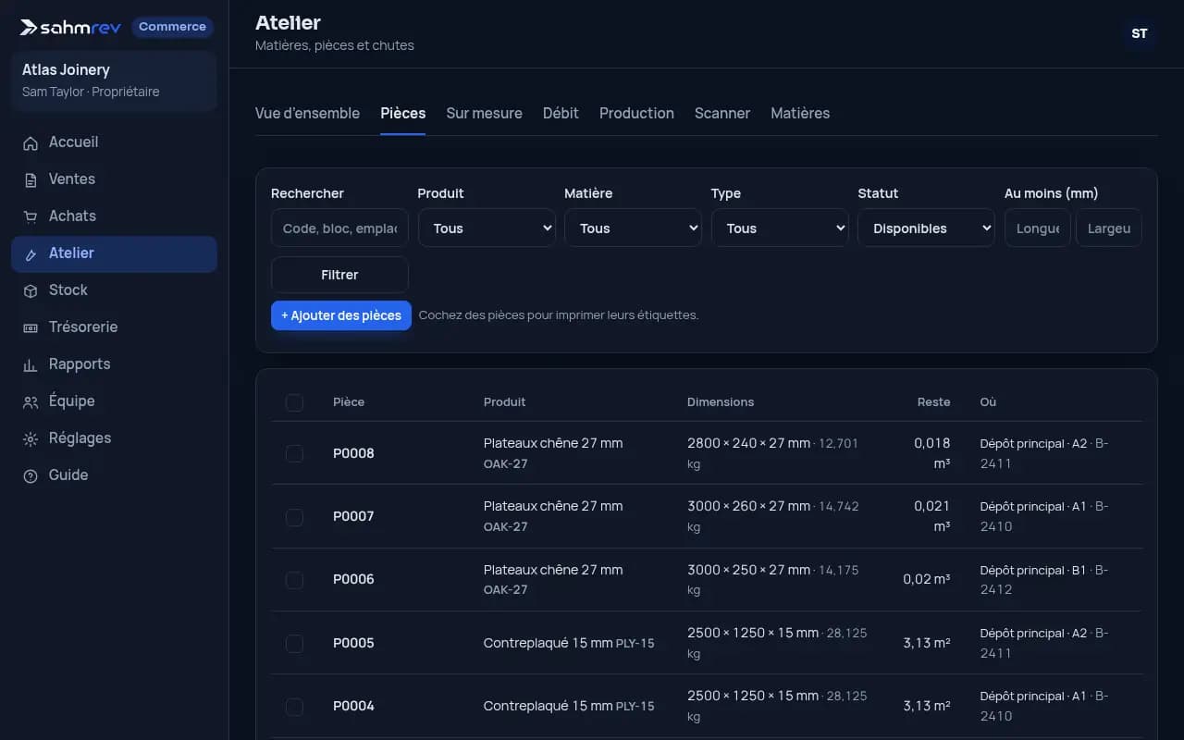The image size is (1184, 740).
Task: Switch to the Vue d'ensemble tab
Action: (x=307, y=113)
